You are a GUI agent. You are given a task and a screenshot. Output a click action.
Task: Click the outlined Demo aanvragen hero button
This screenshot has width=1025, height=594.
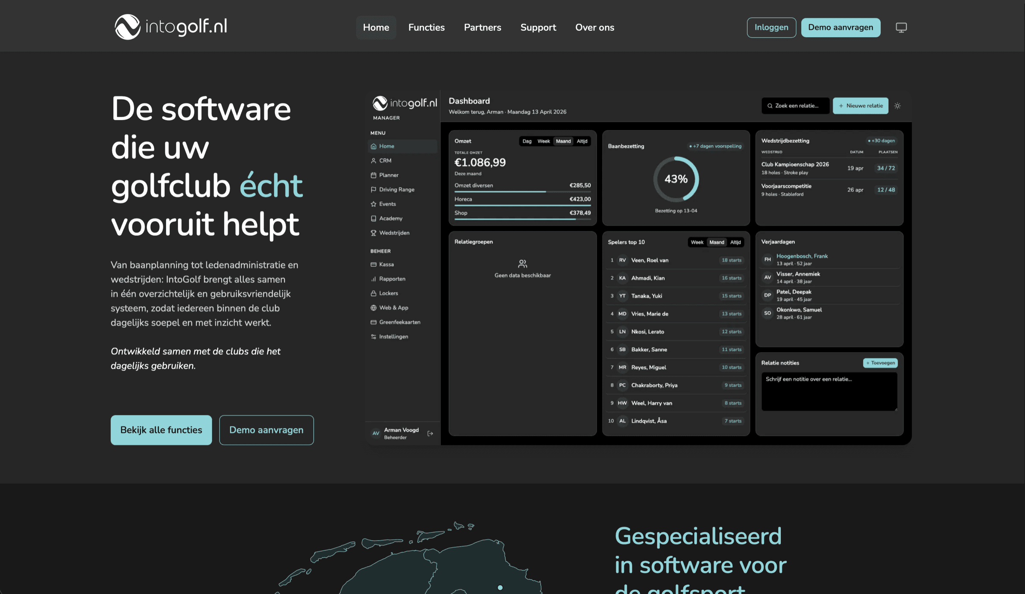[266, 430]
